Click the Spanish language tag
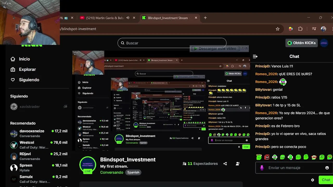333x187 pixels. tap(133, 172)
